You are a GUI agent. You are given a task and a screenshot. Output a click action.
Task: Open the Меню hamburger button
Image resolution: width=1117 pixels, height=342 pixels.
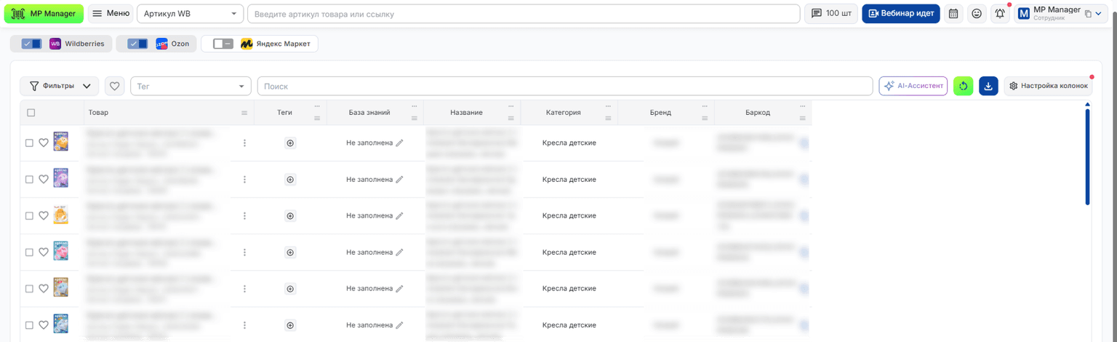pyautogui.click(x=111, y=13)
